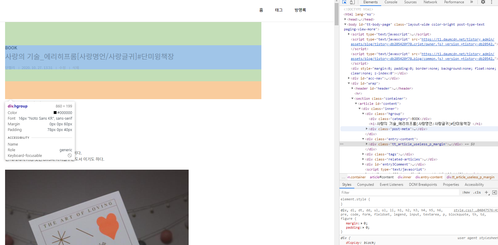Expand the head element node
This screenshot has height=245, width=498.
coord(345,19)
